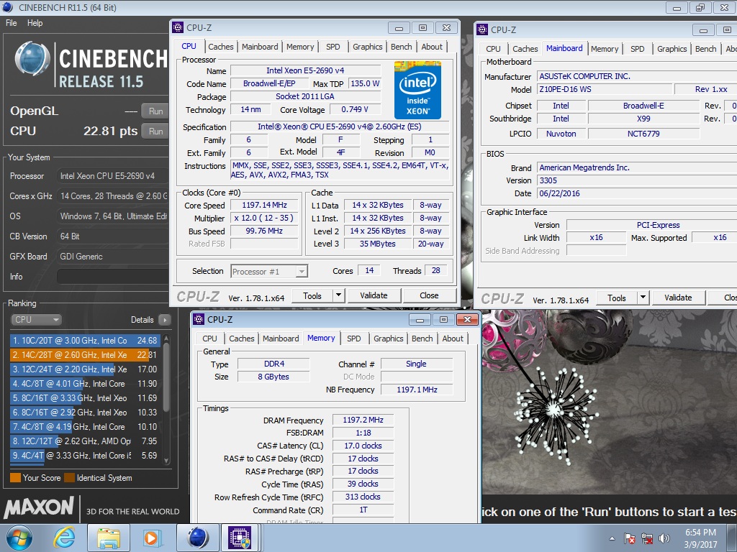This screenshot has width=737, height=552.
Task: Switch to Caches tab in CPU window
Action: point(220,47)
